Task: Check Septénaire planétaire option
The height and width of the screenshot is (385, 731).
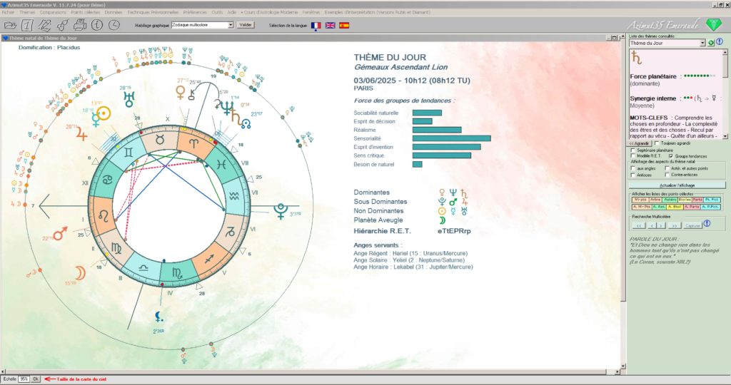Action: tap(633, 150)
